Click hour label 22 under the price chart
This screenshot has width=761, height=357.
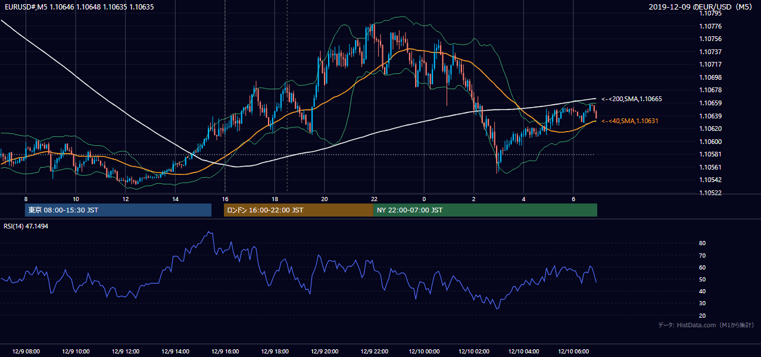(x=374, y=198)
